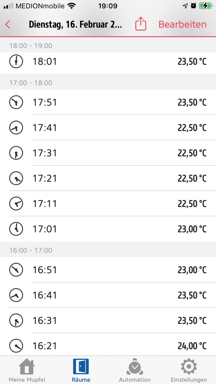
Task: Switch to the Räume tab
Action: [x=81, y=371]
